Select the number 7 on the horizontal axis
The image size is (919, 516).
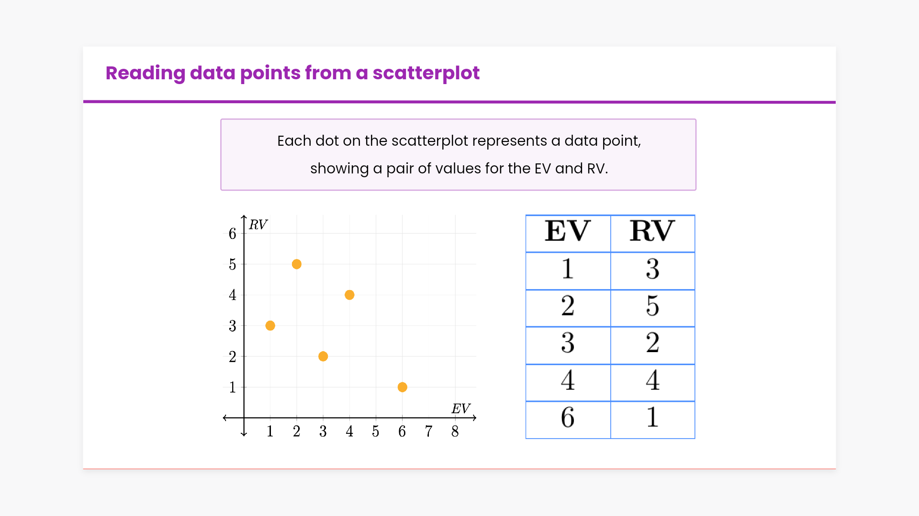[x=429, y=432]
